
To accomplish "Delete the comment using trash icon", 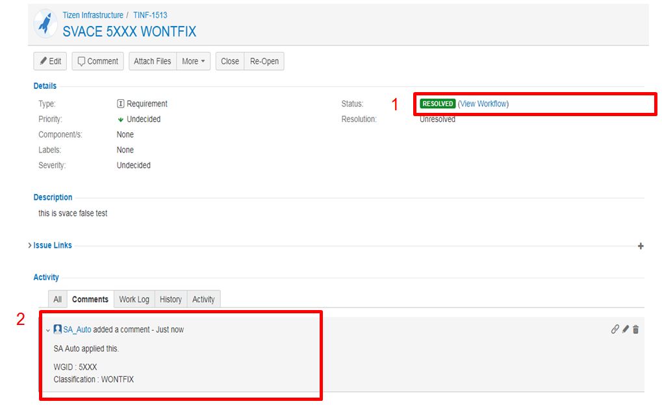I will (636, 330).
